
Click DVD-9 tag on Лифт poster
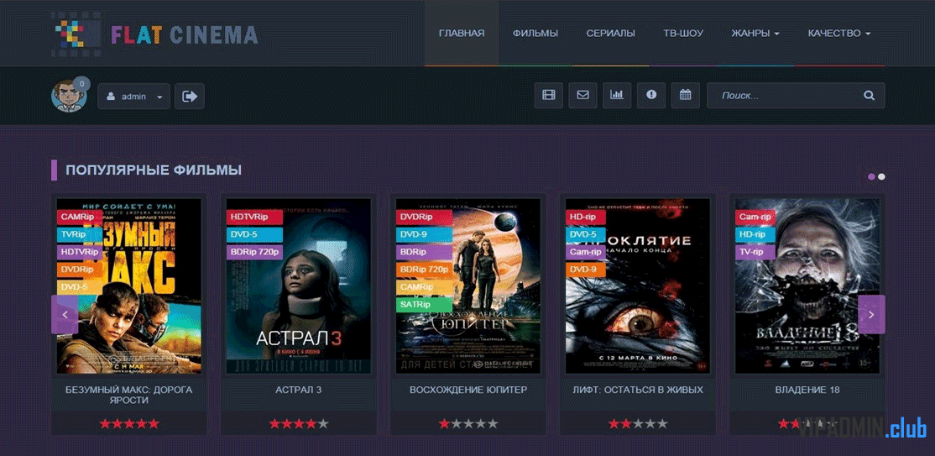tap(584, 270)
